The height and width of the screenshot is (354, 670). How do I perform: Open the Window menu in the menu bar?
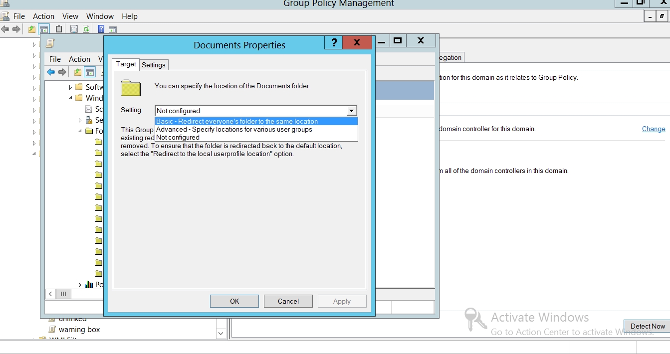click(100, 16)
